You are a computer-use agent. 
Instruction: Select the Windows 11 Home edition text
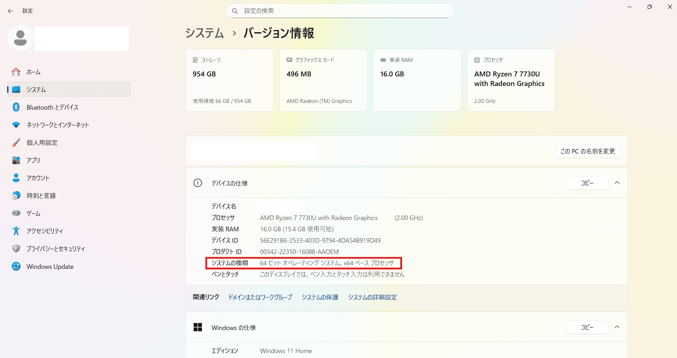coord(286,351)
